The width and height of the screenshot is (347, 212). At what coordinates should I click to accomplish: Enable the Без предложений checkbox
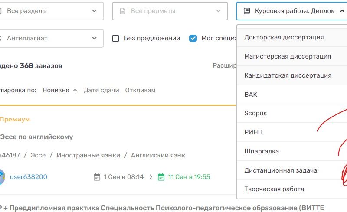pos(116,38)
